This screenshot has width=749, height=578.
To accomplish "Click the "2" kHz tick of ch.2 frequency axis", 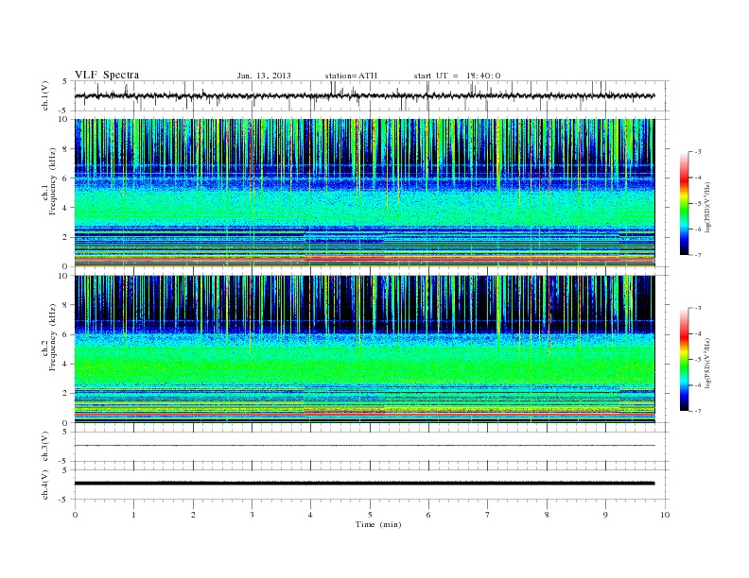I will click(66, 394).
